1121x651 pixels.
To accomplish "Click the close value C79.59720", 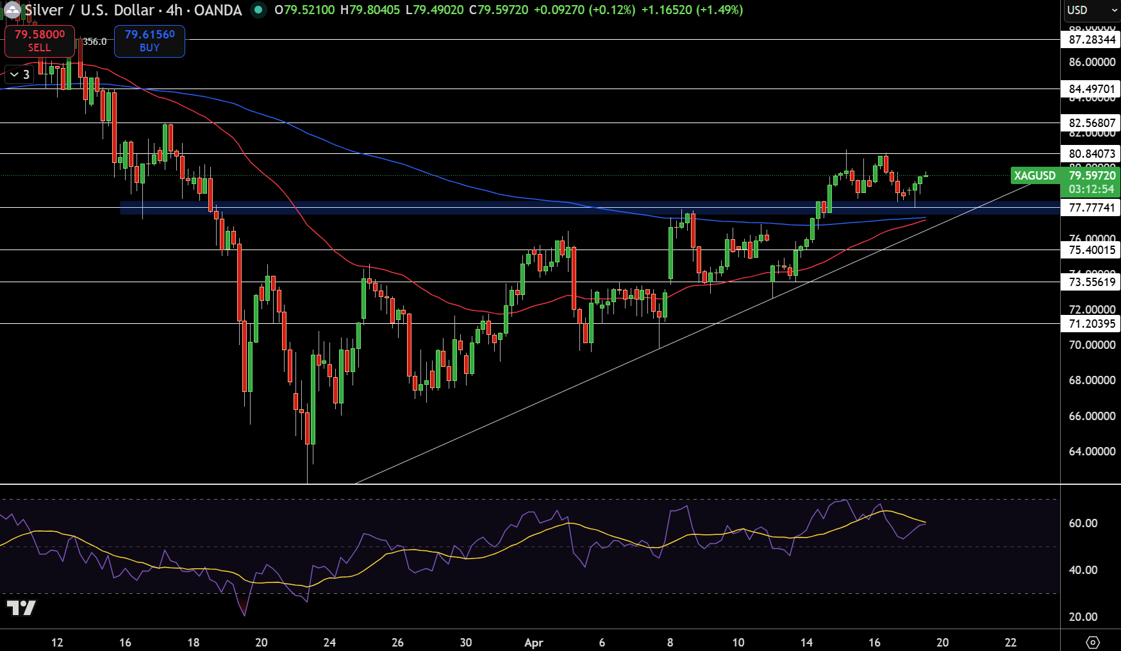I will [x=499, y=10].
